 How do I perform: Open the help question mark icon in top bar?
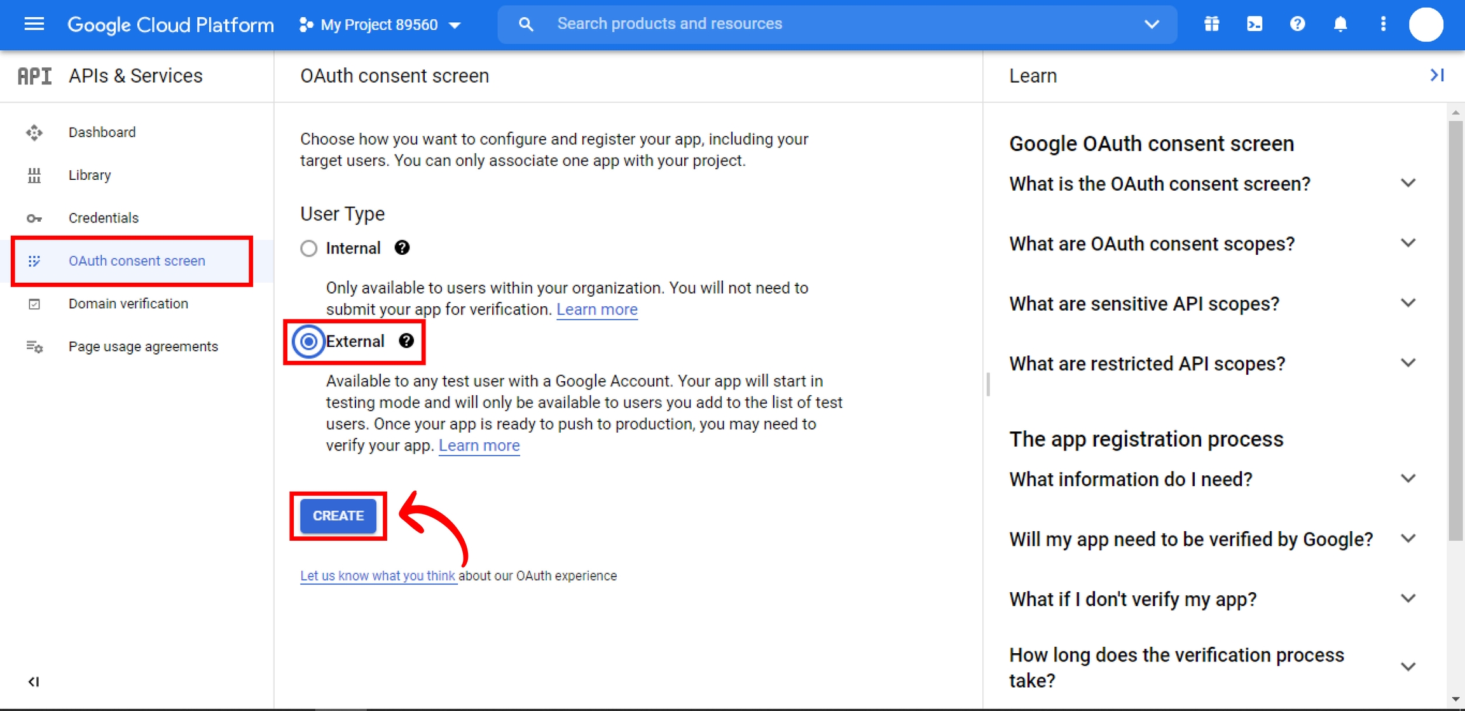coord(1297,24)
